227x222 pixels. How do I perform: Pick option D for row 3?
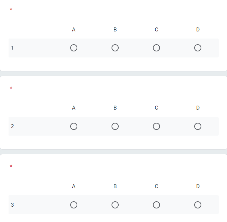(x=198, y=205)
